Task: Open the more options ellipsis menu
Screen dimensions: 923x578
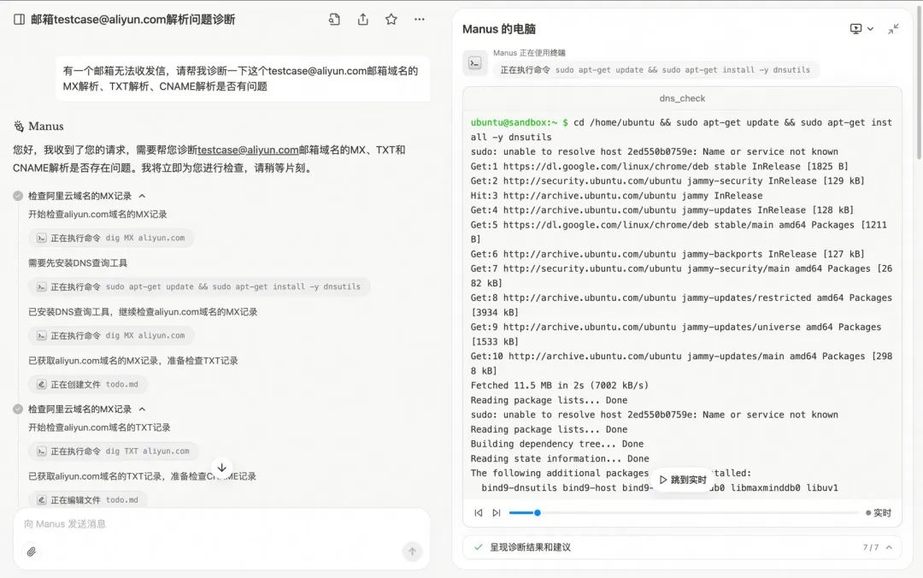Action: 420,19
